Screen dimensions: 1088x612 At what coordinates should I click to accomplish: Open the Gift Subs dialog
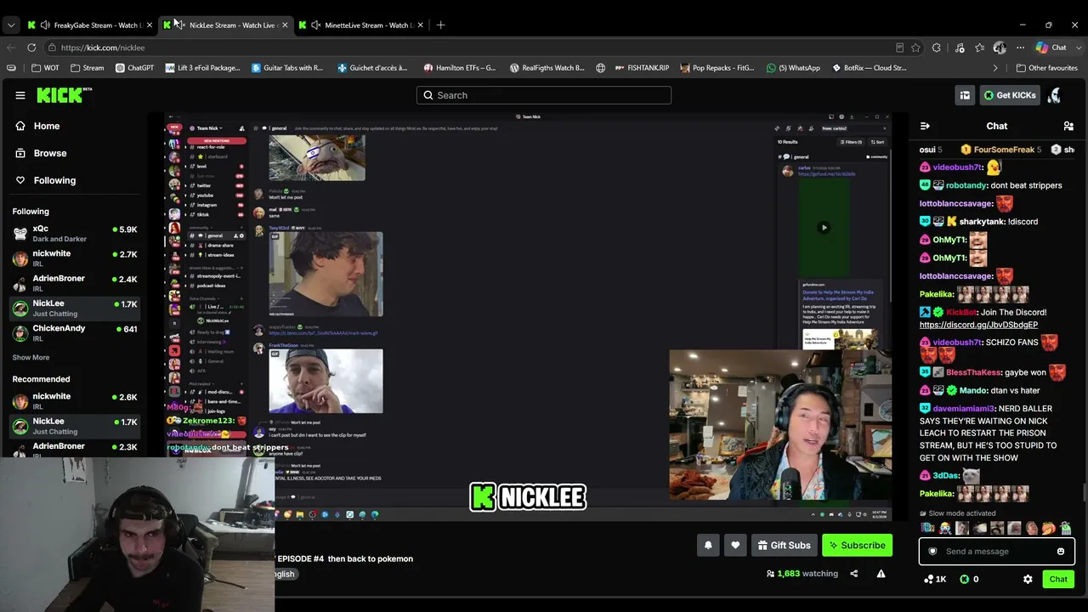784,545
